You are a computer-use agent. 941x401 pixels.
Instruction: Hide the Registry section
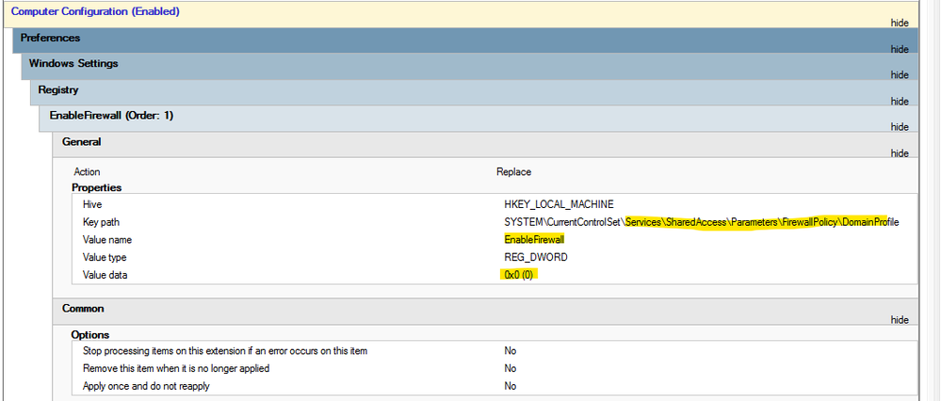pyautogui.click(x=899, y=102)
